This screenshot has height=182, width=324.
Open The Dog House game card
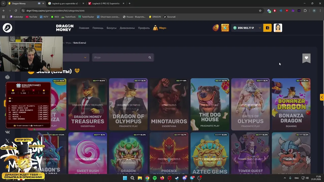(x=210, y=104)
